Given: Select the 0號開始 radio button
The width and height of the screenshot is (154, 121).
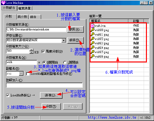Looking at the screenshot, I should pyautogui.click(x=44, y=62).
